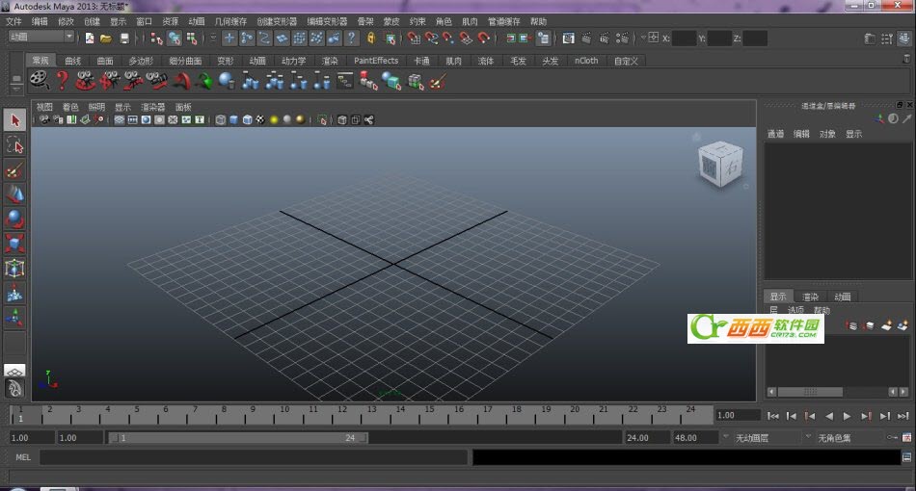The width and height of the screenshot is (916, 491).
Task: Click 通道 in the channel box
Action: 775,135
